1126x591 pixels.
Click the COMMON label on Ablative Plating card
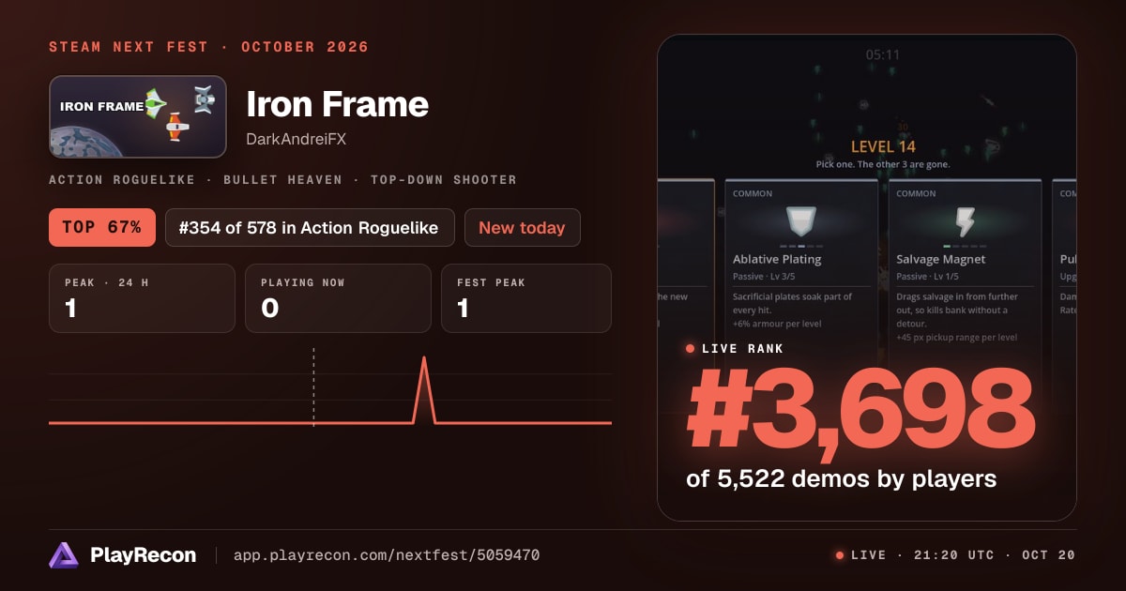[753, 194]
